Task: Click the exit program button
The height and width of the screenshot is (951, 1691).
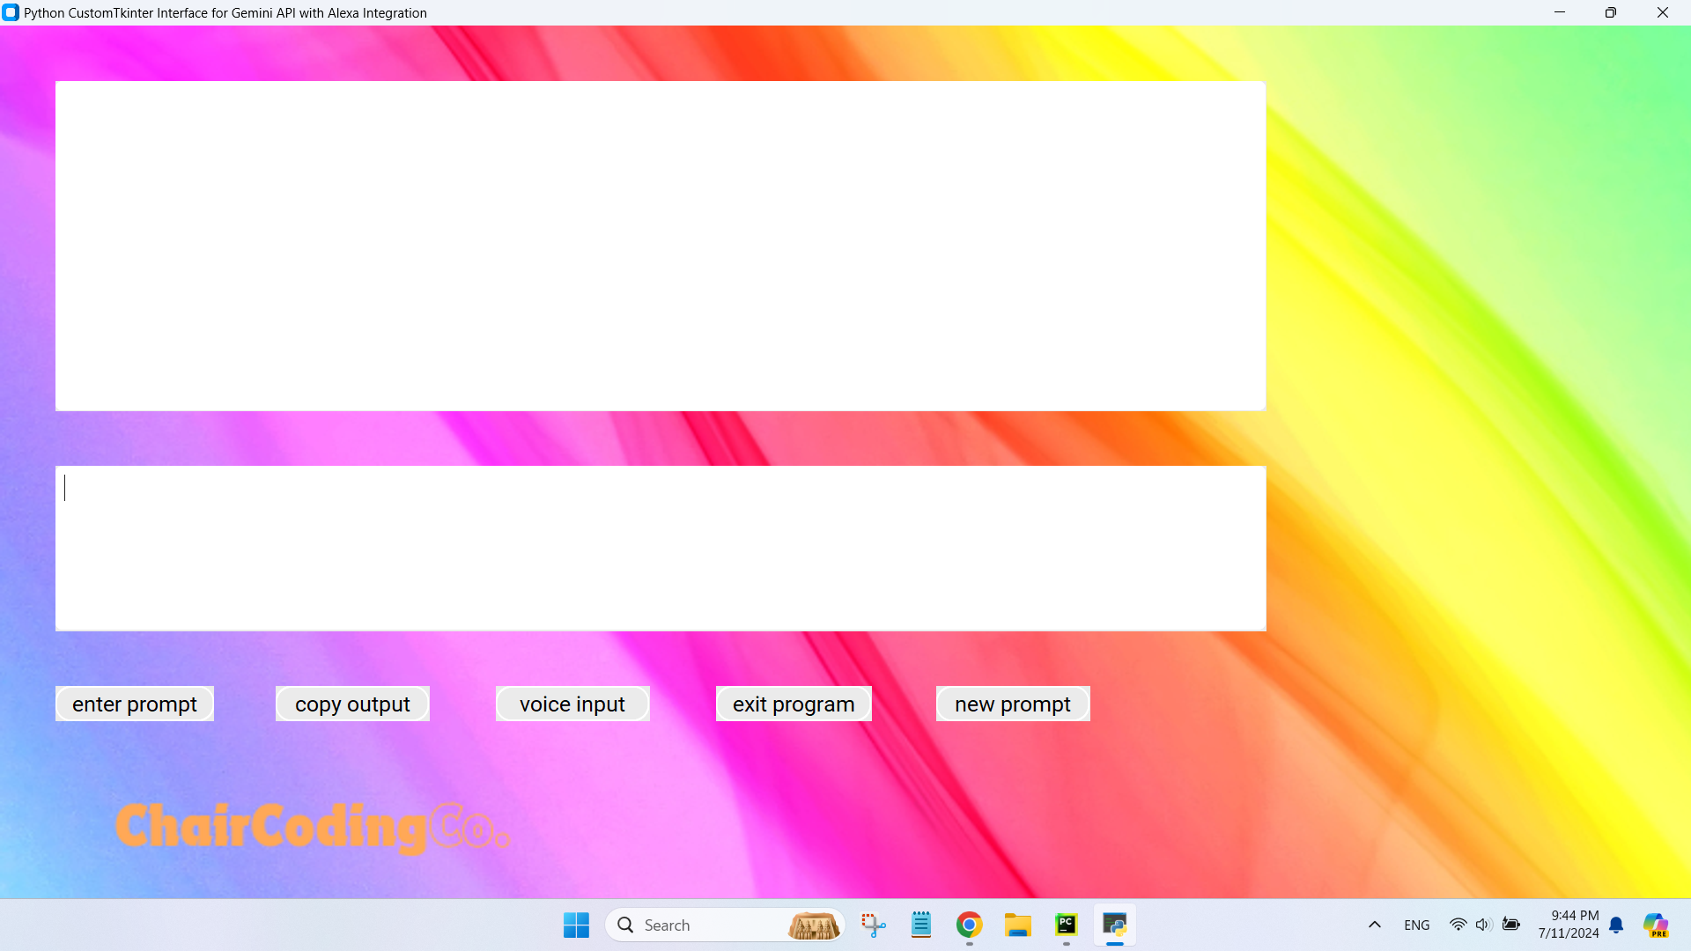Action: pyautogui.click(x=794, y=704)
